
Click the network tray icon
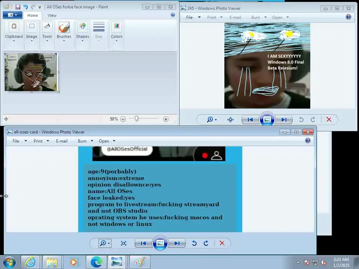tap(315, 263)
